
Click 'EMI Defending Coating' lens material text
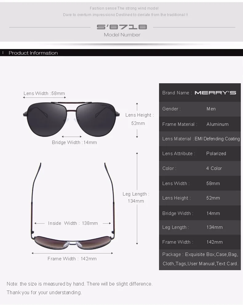tap(217, 139)
